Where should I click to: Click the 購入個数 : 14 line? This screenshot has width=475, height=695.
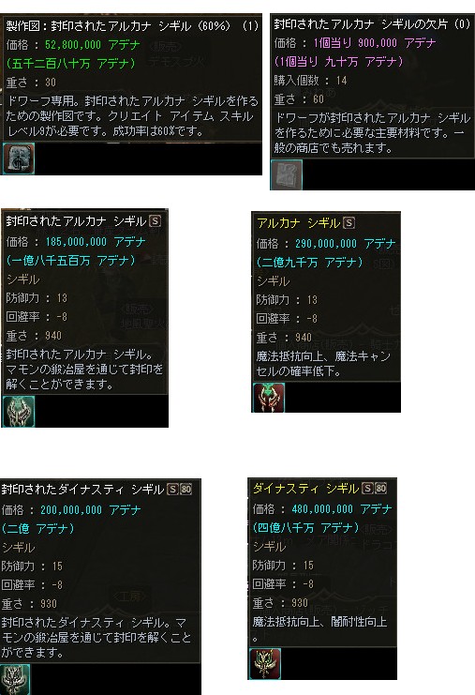[x=310, y=81]
